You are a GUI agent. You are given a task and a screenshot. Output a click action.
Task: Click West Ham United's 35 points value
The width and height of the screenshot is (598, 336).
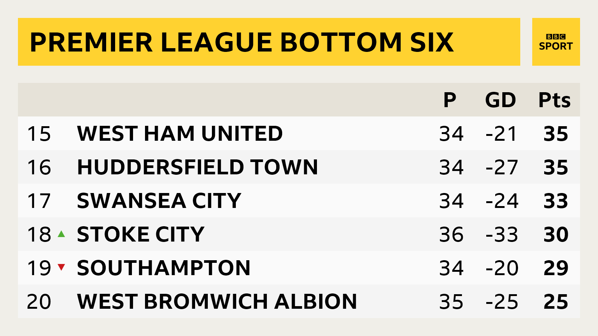(x=556, y=134)
